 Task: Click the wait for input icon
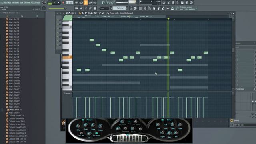click(x=81, y=3)
